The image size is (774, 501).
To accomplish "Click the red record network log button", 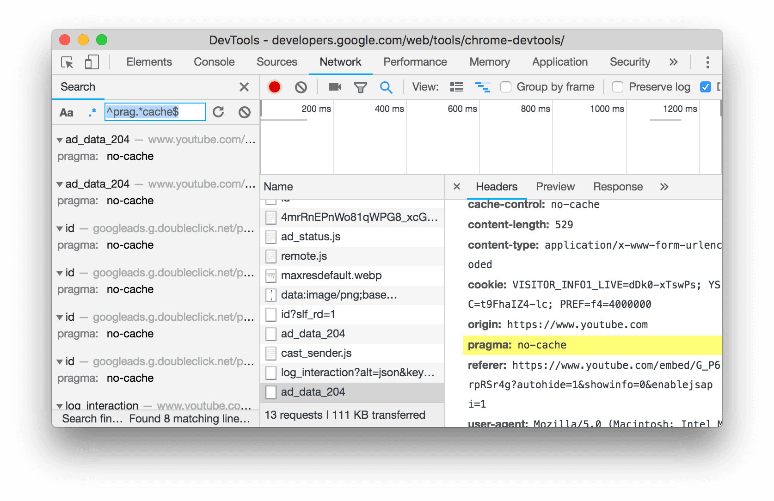I will click(x=275, y=86).
